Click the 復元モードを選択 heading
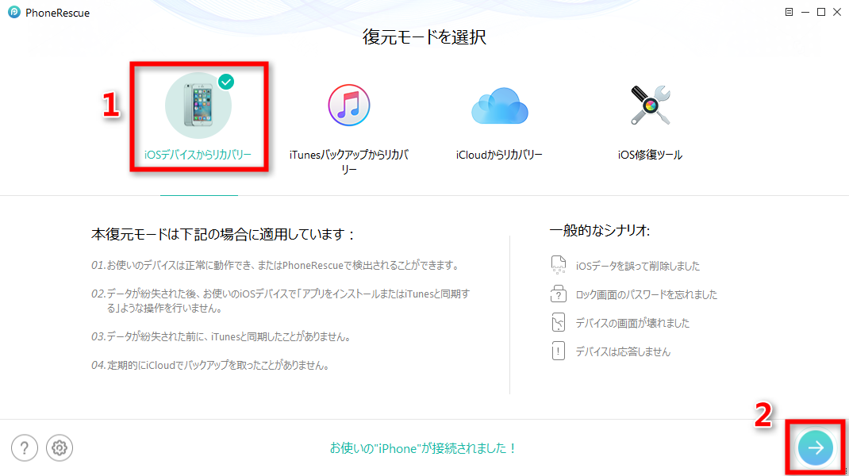This screenshot has width=849, height=476. click(x=424, y=36)
